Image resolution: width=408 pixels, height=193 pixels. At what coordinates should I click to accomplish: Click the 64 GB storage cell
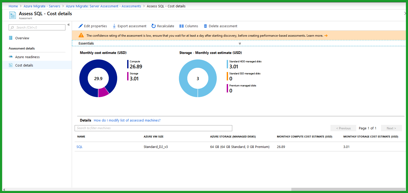click(x=240, y=147)
